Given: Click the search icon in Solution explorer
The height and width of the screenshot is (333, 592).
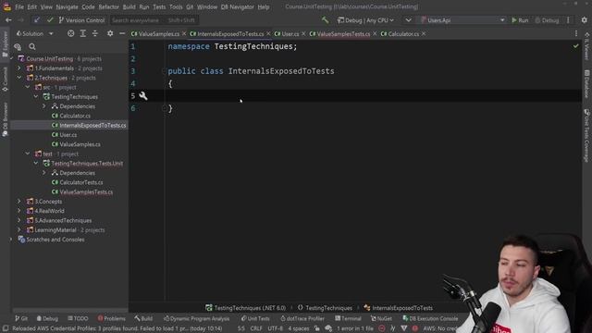Looking at the screenshot, I should (x=32, y=47).
